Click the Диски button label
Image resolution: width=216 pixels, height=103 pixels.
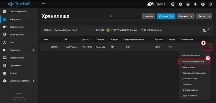coord(202,16)
